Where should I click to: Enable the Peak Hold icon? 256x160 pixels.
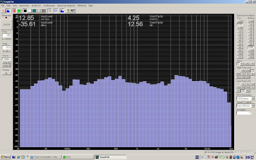pyautogui.click(x=56, y=11)
